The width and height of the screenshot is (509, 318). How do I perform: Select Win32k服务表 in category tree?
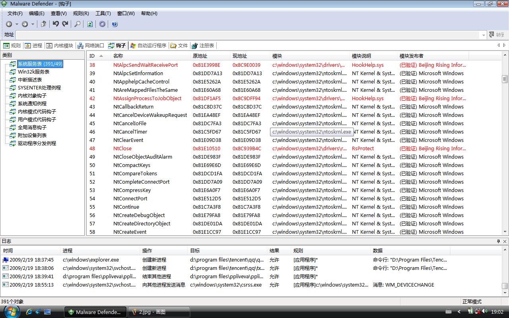(33, 72)
